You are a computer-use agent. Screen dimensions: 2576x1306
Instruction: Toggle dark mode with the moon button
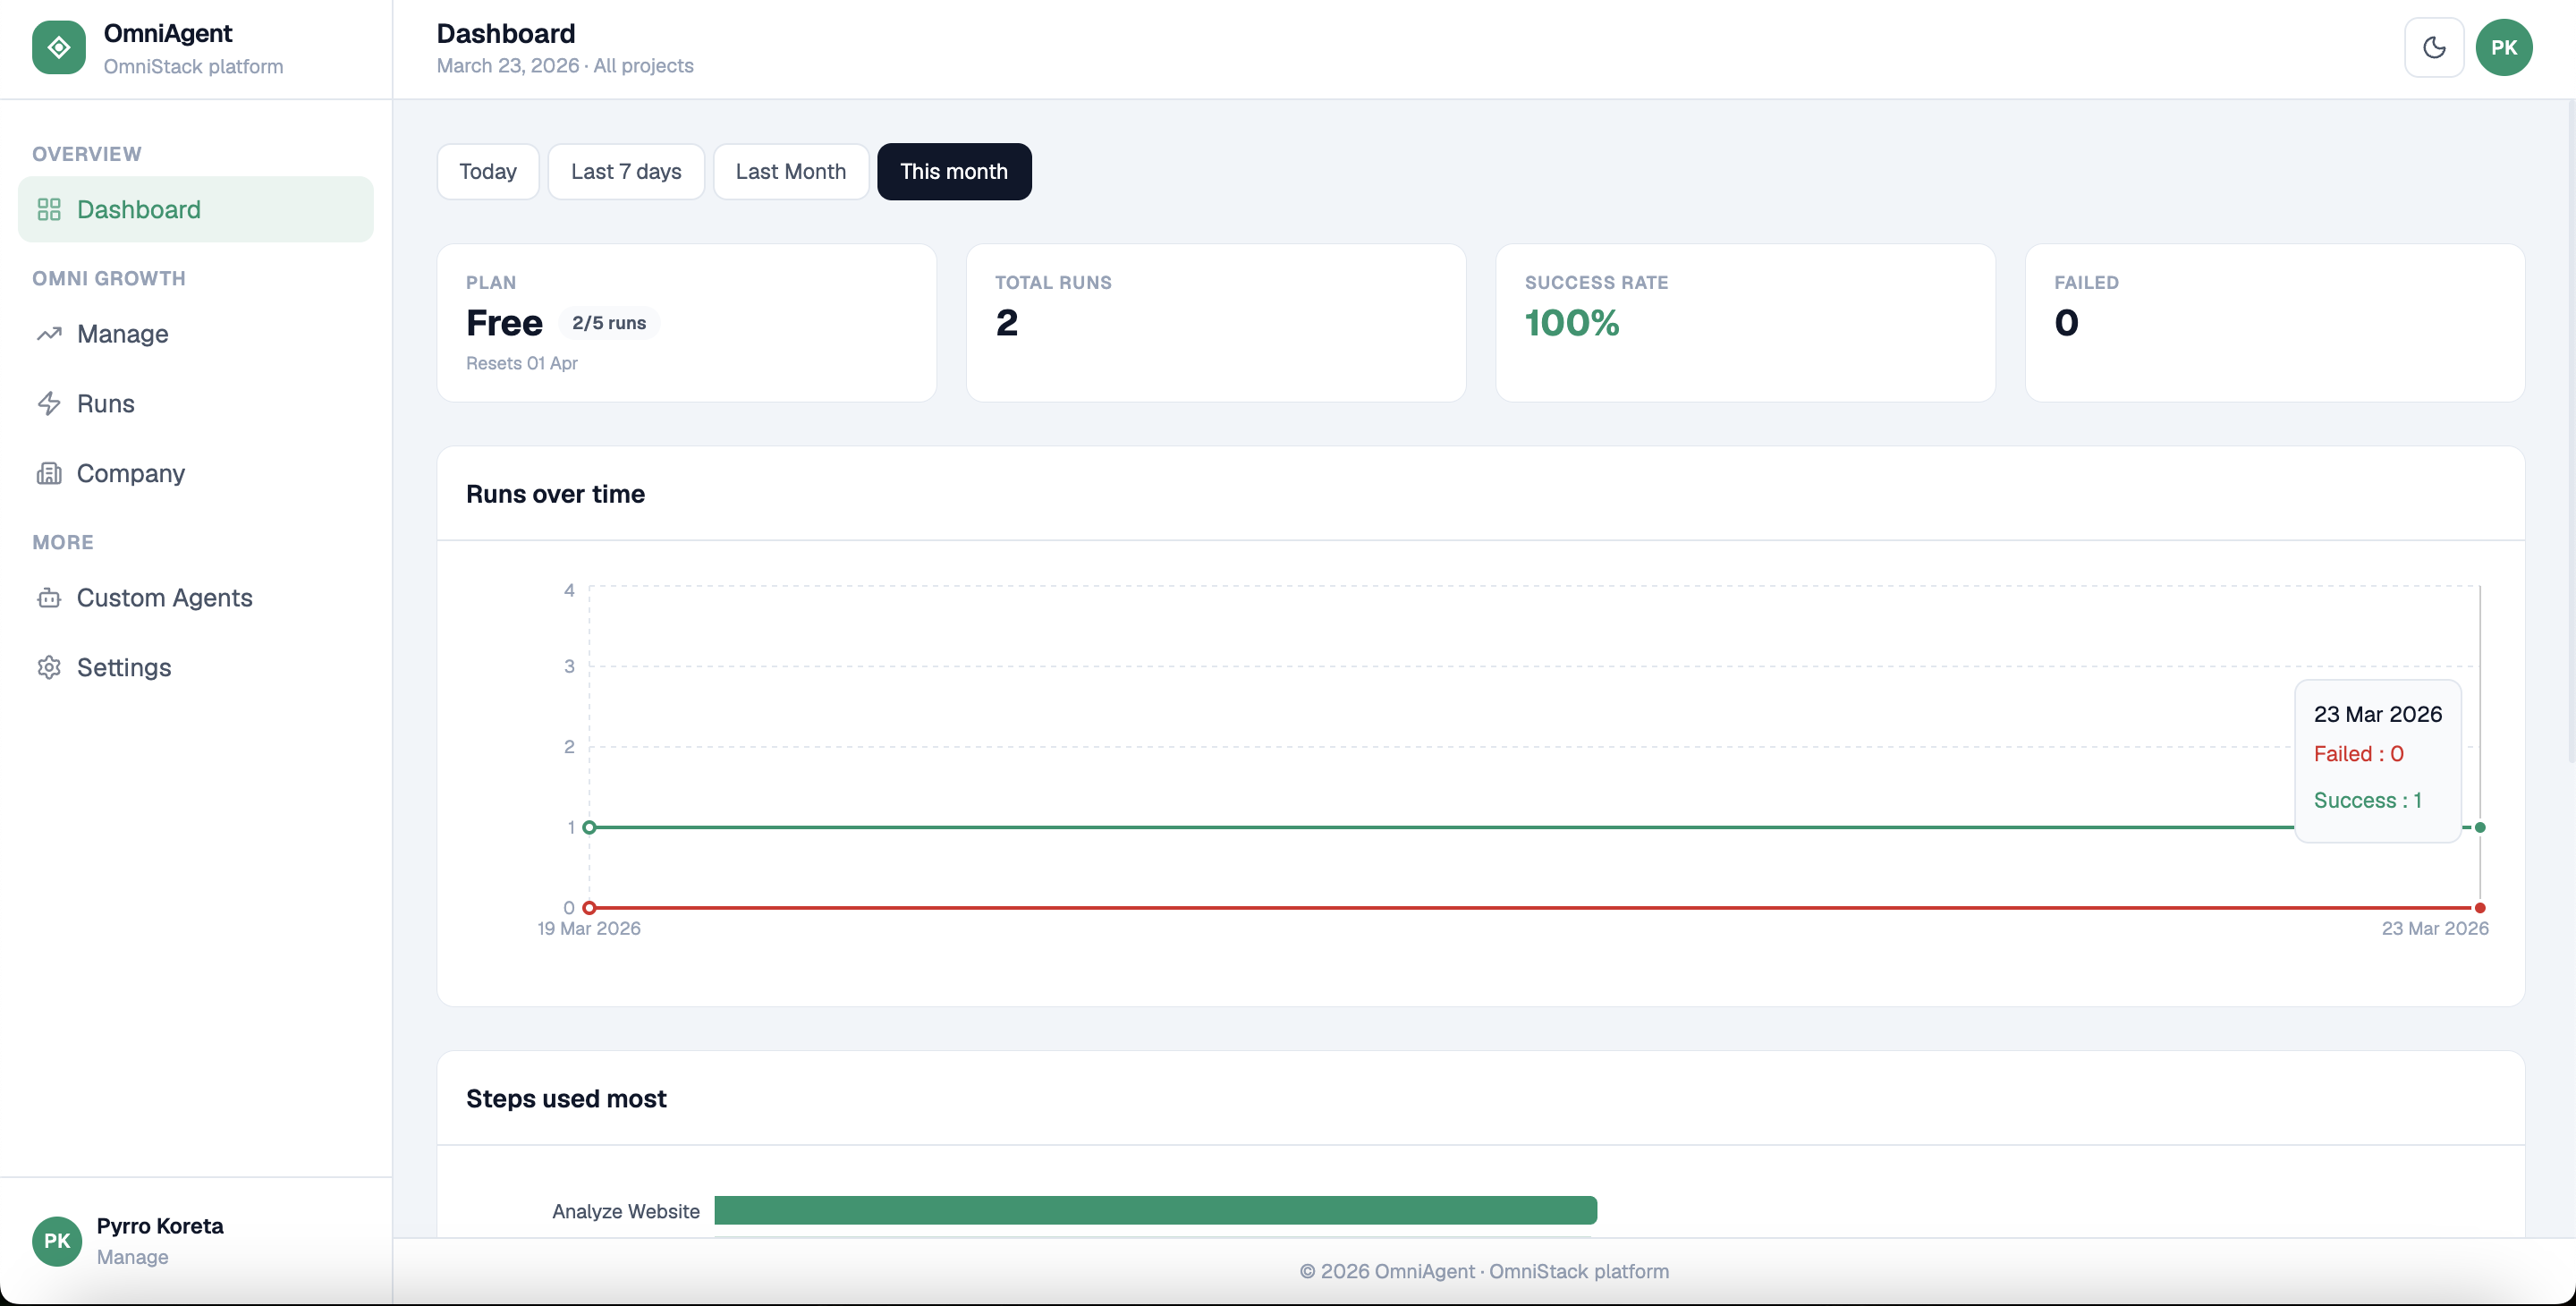click(2433, 48)
